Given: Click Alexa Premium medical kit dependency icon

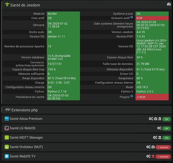Looking at the screenshot, I should pos(156,119).
